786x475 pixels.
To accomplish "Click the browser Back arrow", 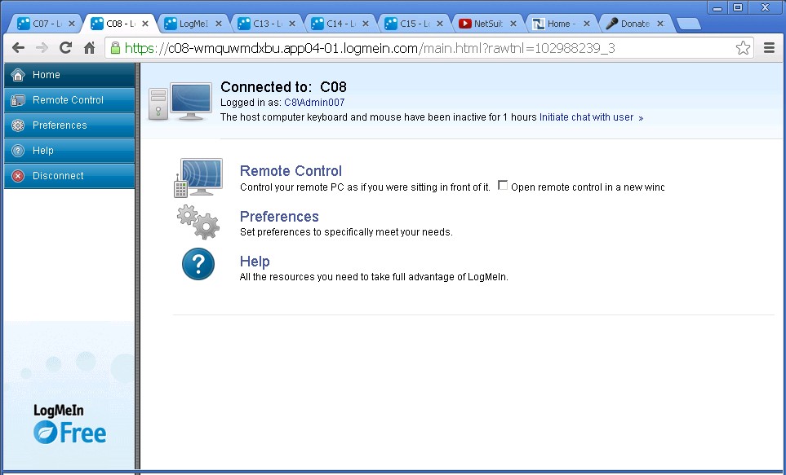I will 18,48.
